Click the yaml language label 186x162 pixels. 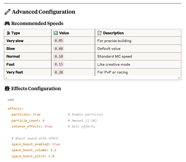[x=11, y=100]
